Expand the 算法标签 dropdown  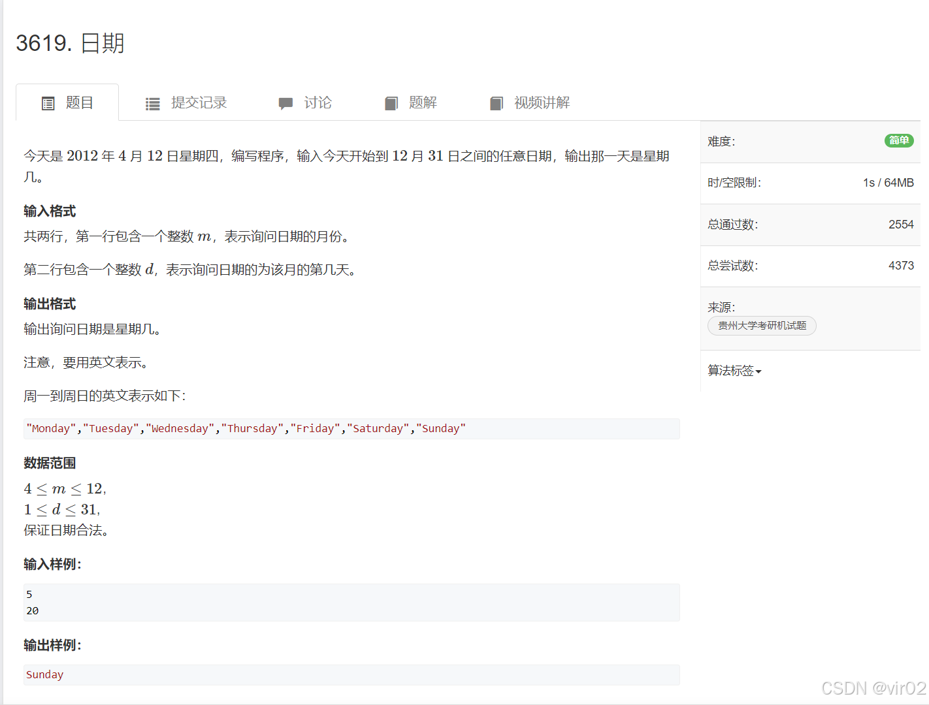pyautogui.click(x=734, y=370)
